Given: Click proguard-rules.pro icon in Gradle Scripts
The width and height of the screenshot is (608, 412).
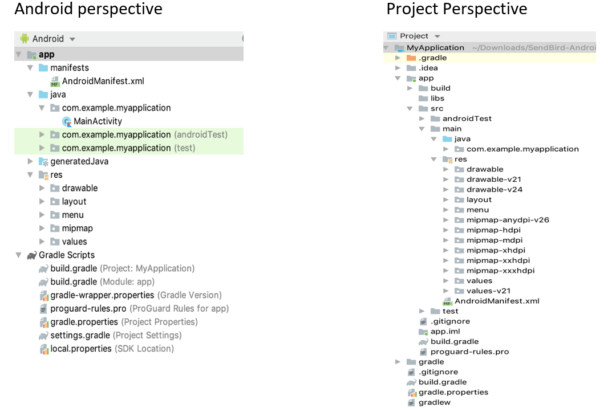Looking at the screenshot, I should tap(43, 309).
